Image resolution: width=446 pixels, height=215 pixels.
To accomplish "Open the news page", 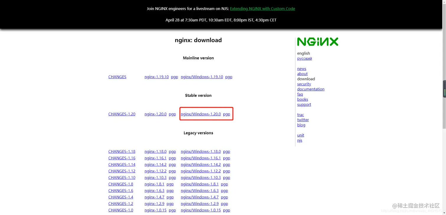I will coord(301,69).
